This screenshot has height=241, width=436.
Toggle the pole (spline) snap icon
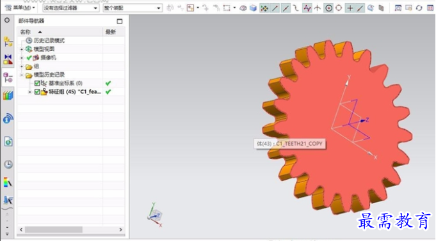pos(307,8)
